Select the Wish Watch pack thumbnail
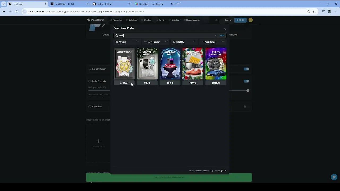340x191 pixels. [x=124, y=64]
